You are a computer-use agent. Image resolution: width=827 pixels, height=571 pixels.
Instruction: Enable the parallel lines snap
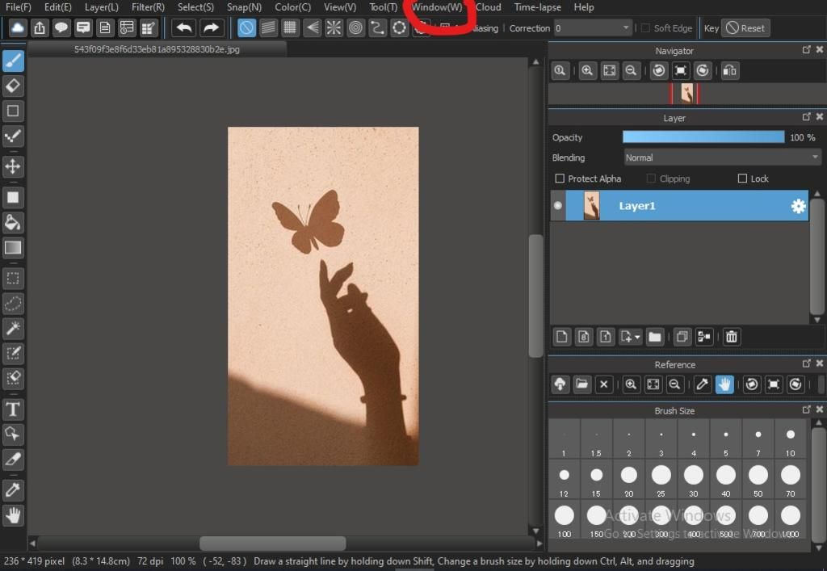point(268,28)
